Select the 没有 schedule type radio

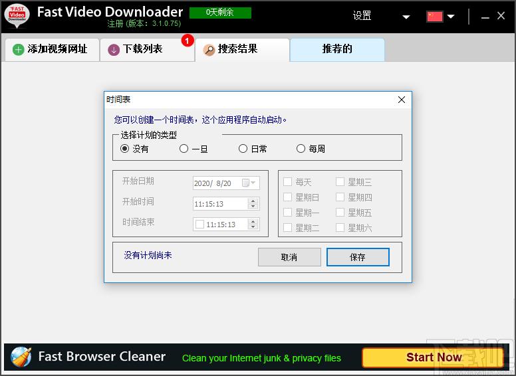124,149
